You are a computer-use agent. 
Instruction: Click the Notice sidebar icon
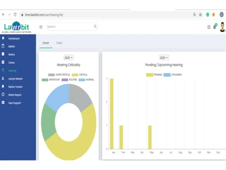pyautogui.click(x=3, y=54)
